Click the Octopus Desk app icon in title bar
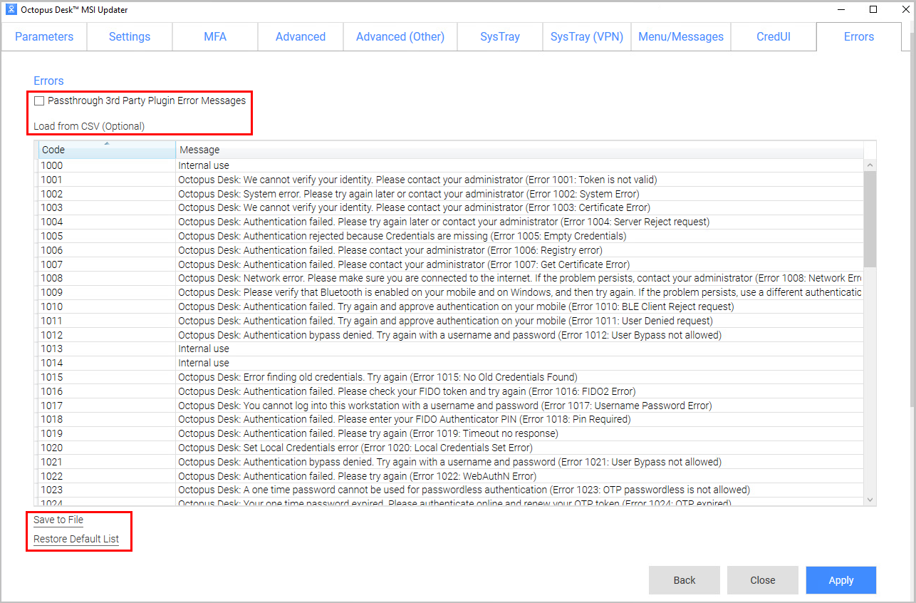Image resolution: width=916 pixels, height=603 pixels. pos(10,10)
